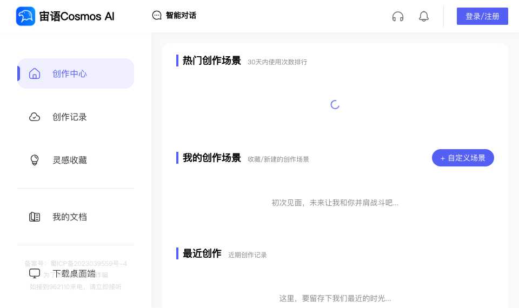Click the chat bubble icon beside 智能对话

pos(157,15)
